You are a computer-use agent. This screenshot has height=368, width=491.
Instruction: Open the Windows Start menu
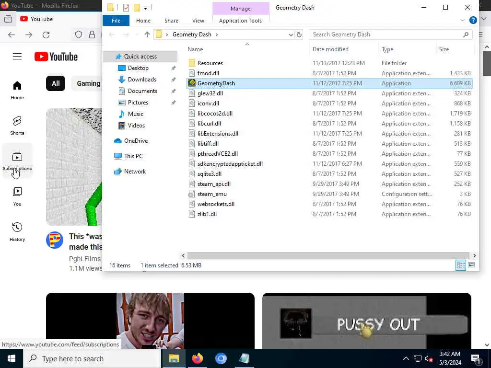click(12, 358)
